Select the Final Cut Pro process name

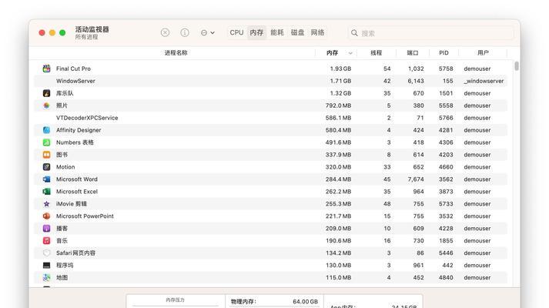click(73, 69)
